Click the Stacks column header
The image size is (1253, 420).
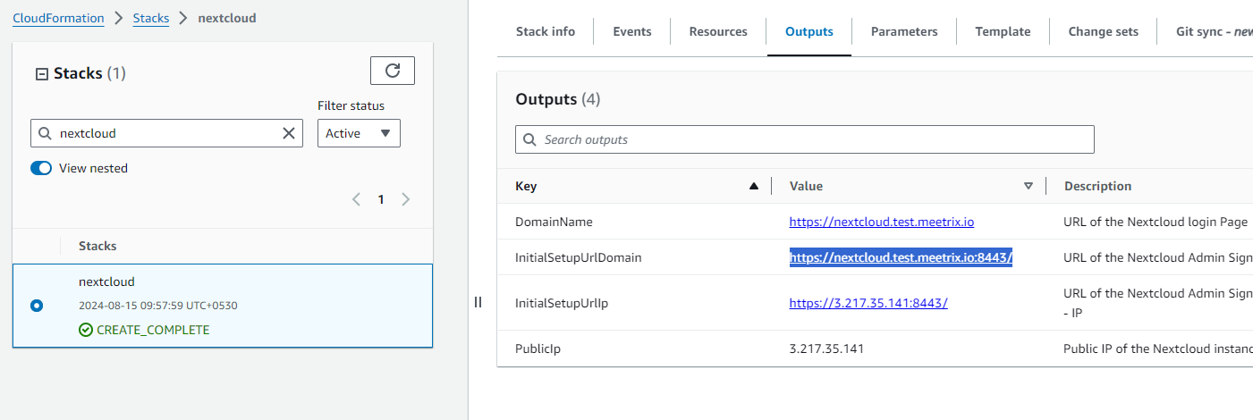click(x=97, y=246)
